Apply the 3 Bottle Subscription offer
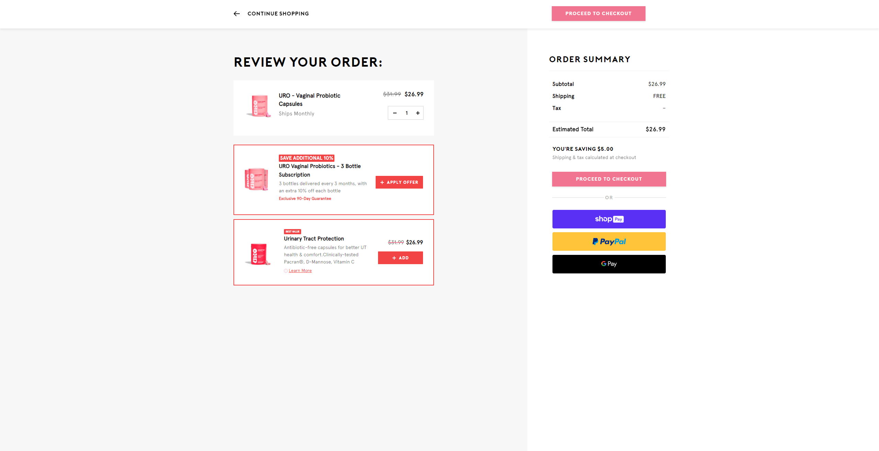879x451 pixels. [399, 182]
